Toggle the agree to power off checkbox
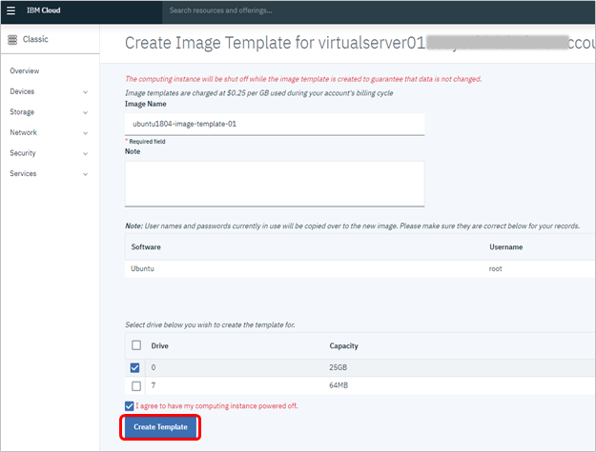Screen dimensions: 596x452 pos(130,406)
